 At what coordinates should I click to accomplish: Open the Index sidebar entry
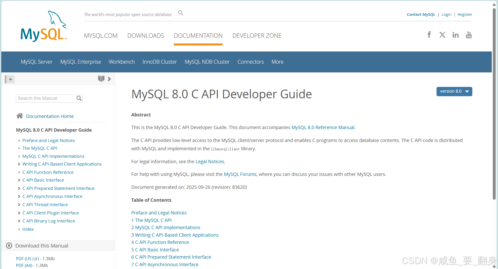coord(28,229)
